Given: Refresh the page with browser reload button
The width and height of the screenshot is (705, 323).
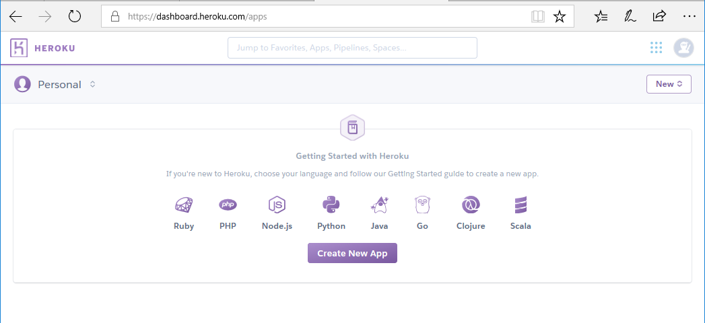Looking at the screenshot, I should coord(75,16).
